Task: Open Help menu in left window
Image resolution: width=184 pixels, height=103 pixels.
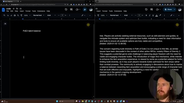Action: pyautogui.click(x=48, y=11)
